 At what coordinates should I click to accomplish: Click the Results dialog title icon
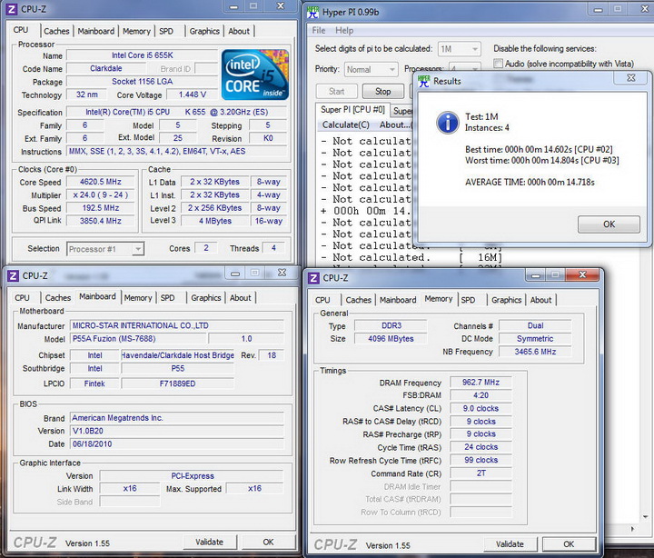[424, 81]
